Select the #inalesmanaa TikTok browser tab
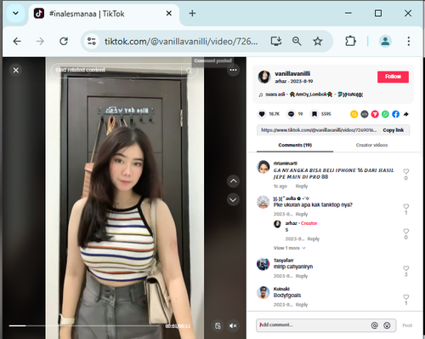The image size is (425, 339). click(x=104, y=14)
